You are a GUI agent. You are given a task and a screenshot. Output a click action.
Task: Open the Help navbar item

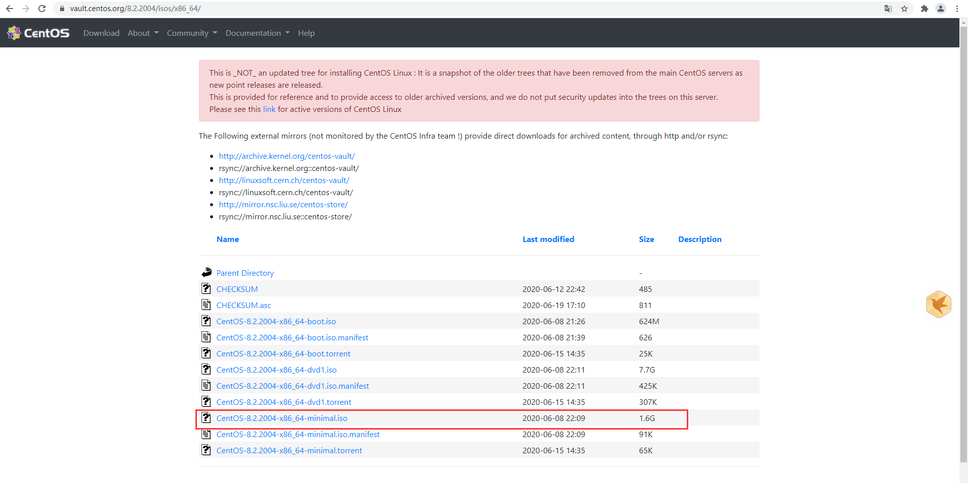click(306, 33)
